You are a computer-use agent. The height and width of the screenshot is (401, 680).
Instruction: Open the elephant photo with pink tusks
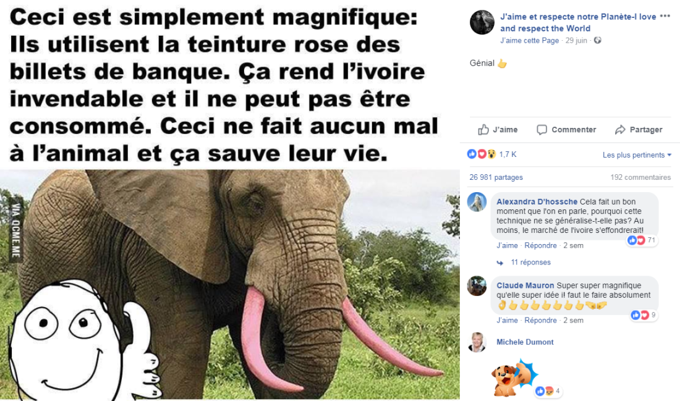click(x=230, y=284)
